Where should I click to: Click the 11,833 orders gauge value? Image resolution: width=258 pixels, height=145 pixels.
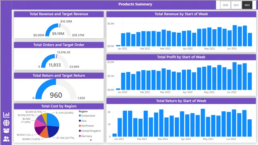pyautogui.click(x=55, y=65)
